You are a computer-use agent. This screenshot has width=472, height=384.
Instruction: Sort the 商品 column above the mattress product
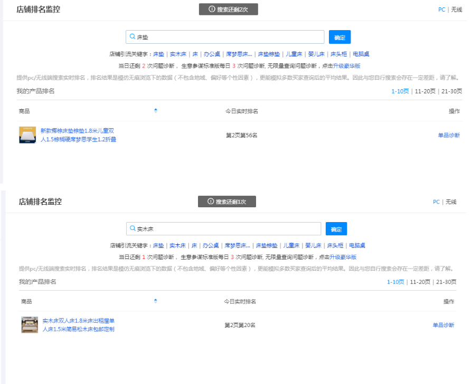pyautogui.click(x=156, y=111)
